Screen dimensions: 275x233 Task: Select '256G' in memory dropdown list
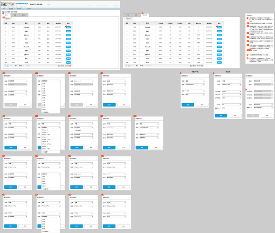[x=44, y=186]
